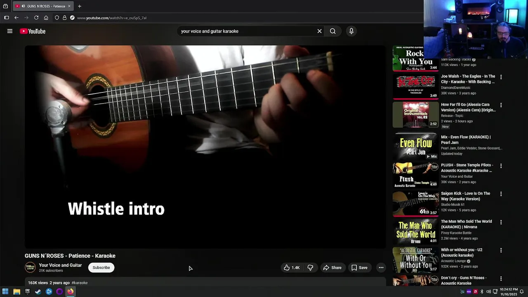View site security padlock info
The image size is (528, 297).
pos(64,18)
